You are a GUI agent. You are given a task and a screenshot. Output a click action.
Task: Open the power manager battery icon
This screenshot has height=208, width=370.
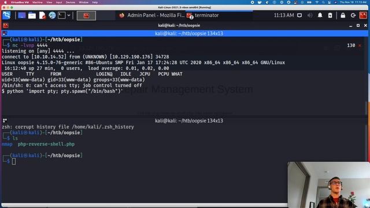coord(330,16)
